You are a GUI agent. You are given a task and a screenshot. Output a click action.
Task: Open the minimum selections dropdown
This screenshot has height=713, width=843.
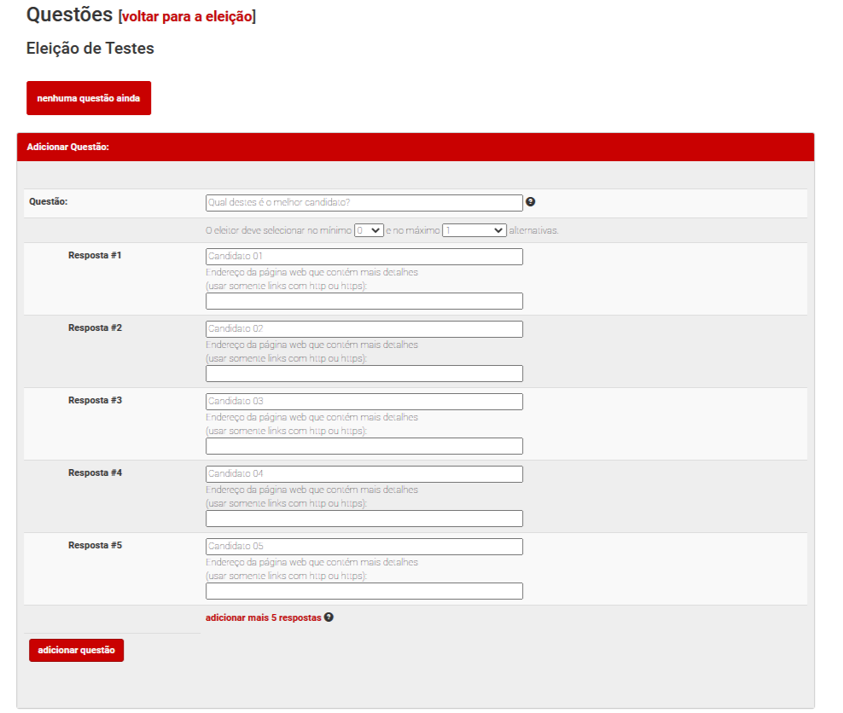pos(369,230)
